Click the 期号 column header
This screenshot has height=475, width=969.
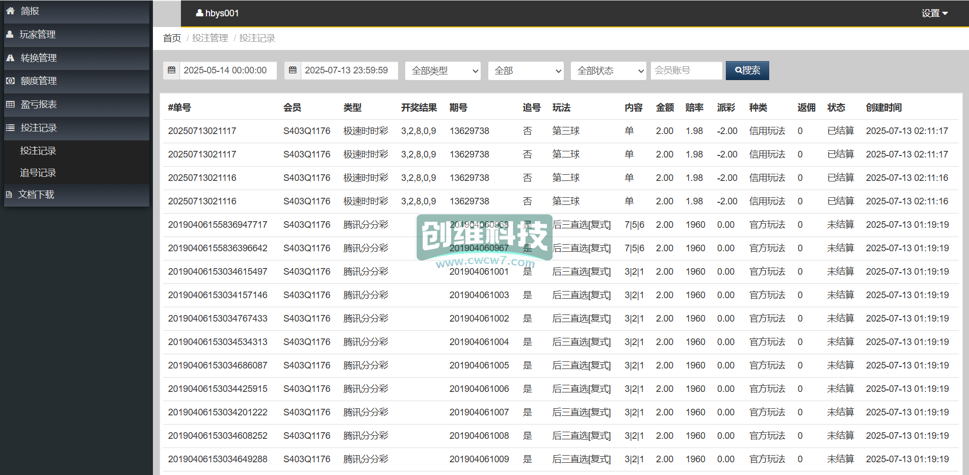point(458,108)
